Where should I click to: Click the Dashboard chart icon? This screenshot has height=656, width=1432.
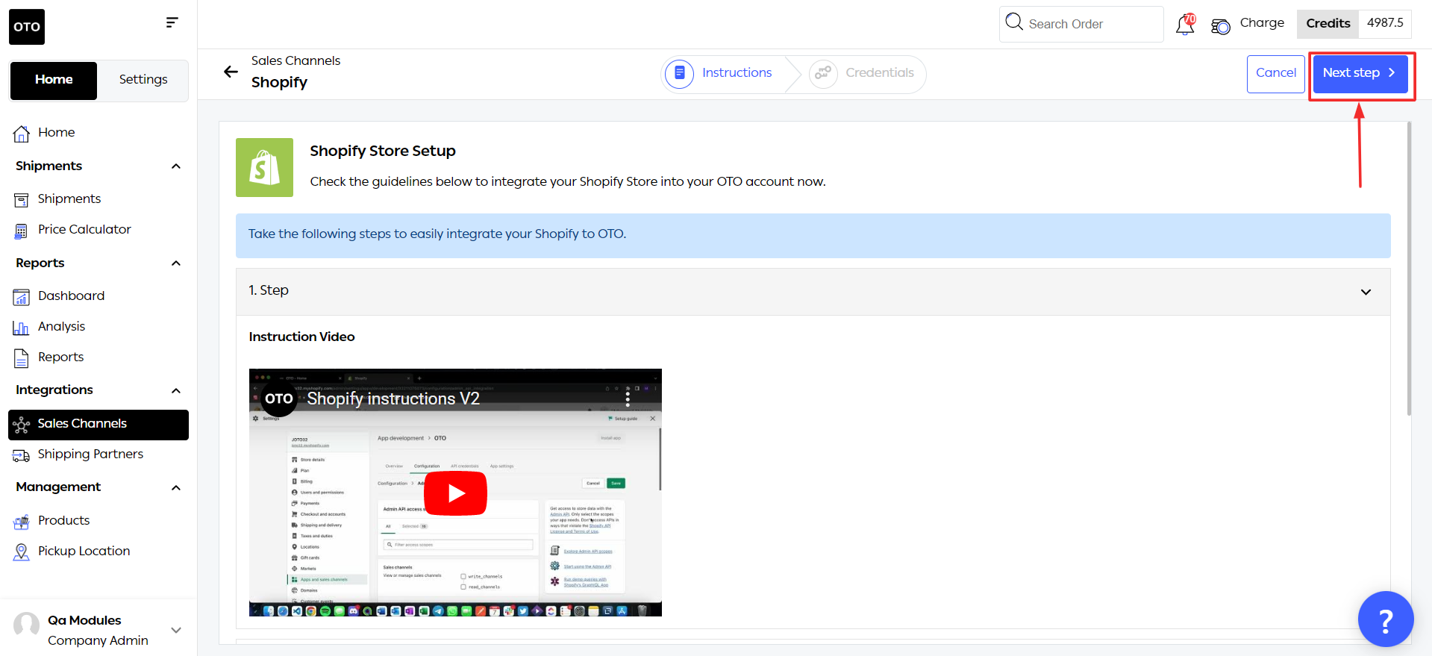[x=22, y=297]
